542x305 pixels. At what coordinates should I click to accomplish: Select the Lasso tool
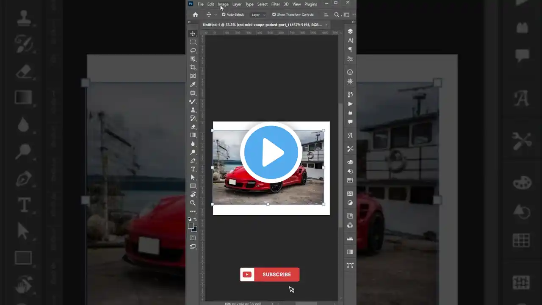point(193,50)
